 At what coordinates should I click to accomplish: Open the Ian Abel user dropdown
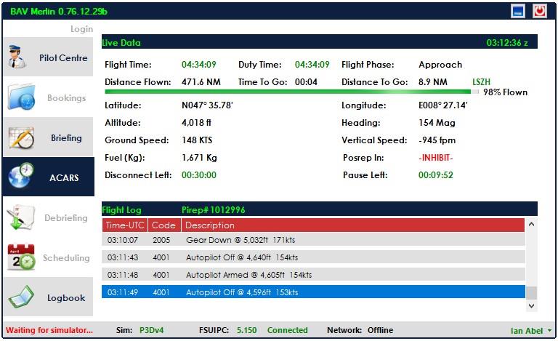click(531, 331)
